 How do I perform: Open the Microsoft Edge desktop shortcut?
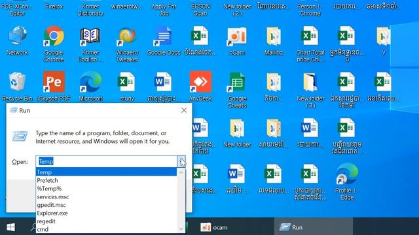[x=90, y=87]
